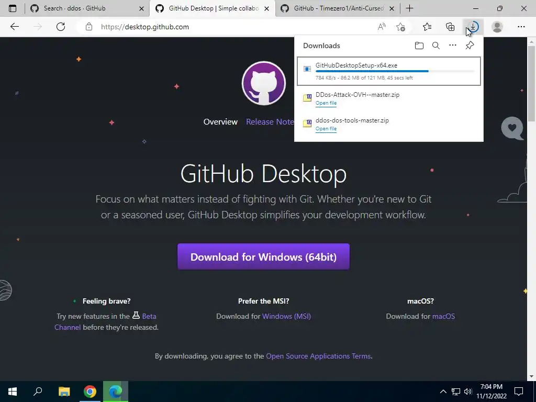The width and height of the screenshot is (536, 402).
Task: Open the Read aloud icon
Action: click(382, 27)
